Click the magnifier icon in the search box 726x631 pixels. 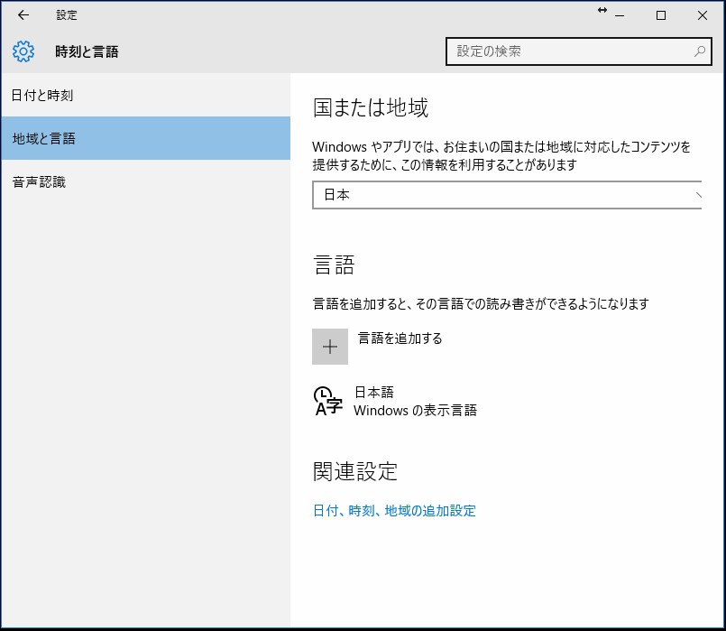tap(698, 51)
